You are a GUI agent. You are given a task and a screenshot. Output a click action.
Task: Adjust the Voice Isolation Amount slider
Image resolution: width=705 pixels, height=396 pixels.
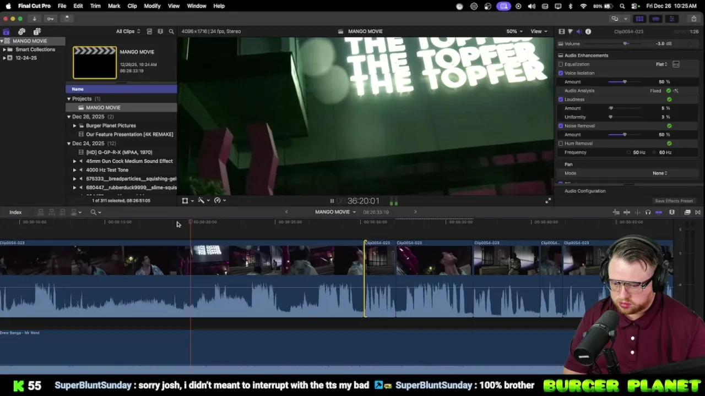[625, 82]
